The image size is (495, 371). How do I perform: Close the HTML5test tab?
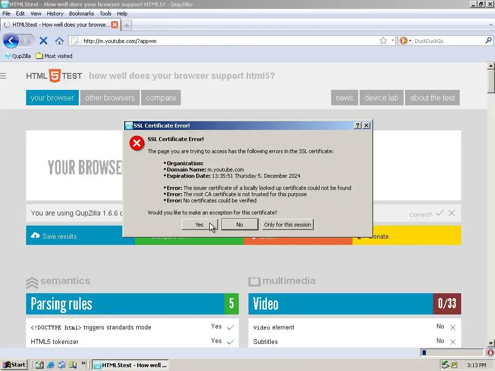click(115, 25)
